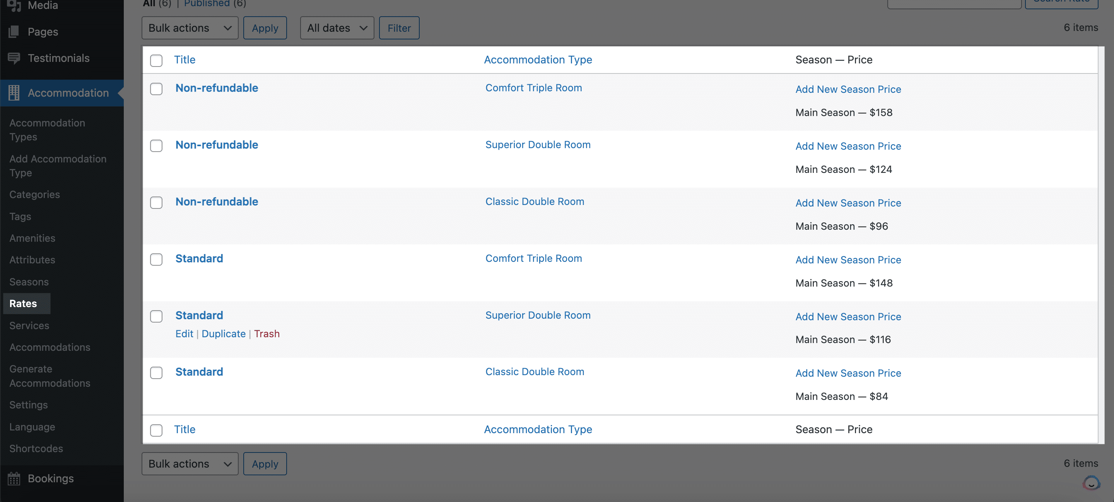Open Generate Accommodations menu entry
Image resolution: width=1114 pixels, height=502 pixels.
tap(50, 376)
